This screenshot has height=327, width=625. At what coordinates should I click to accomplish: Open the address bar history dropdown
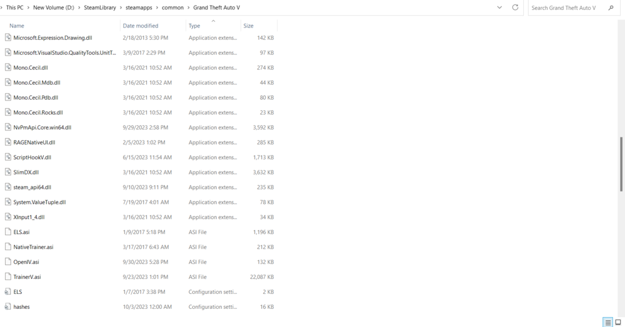(x=499, y=7)
